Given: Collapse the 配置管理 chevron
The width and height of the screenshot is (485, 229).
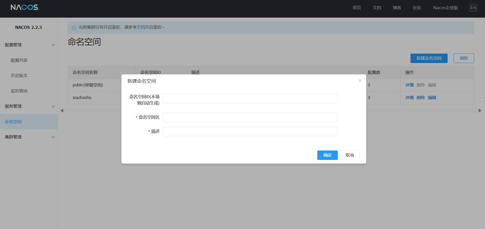Looking at the screenshot, I should [x=53, y=45].
